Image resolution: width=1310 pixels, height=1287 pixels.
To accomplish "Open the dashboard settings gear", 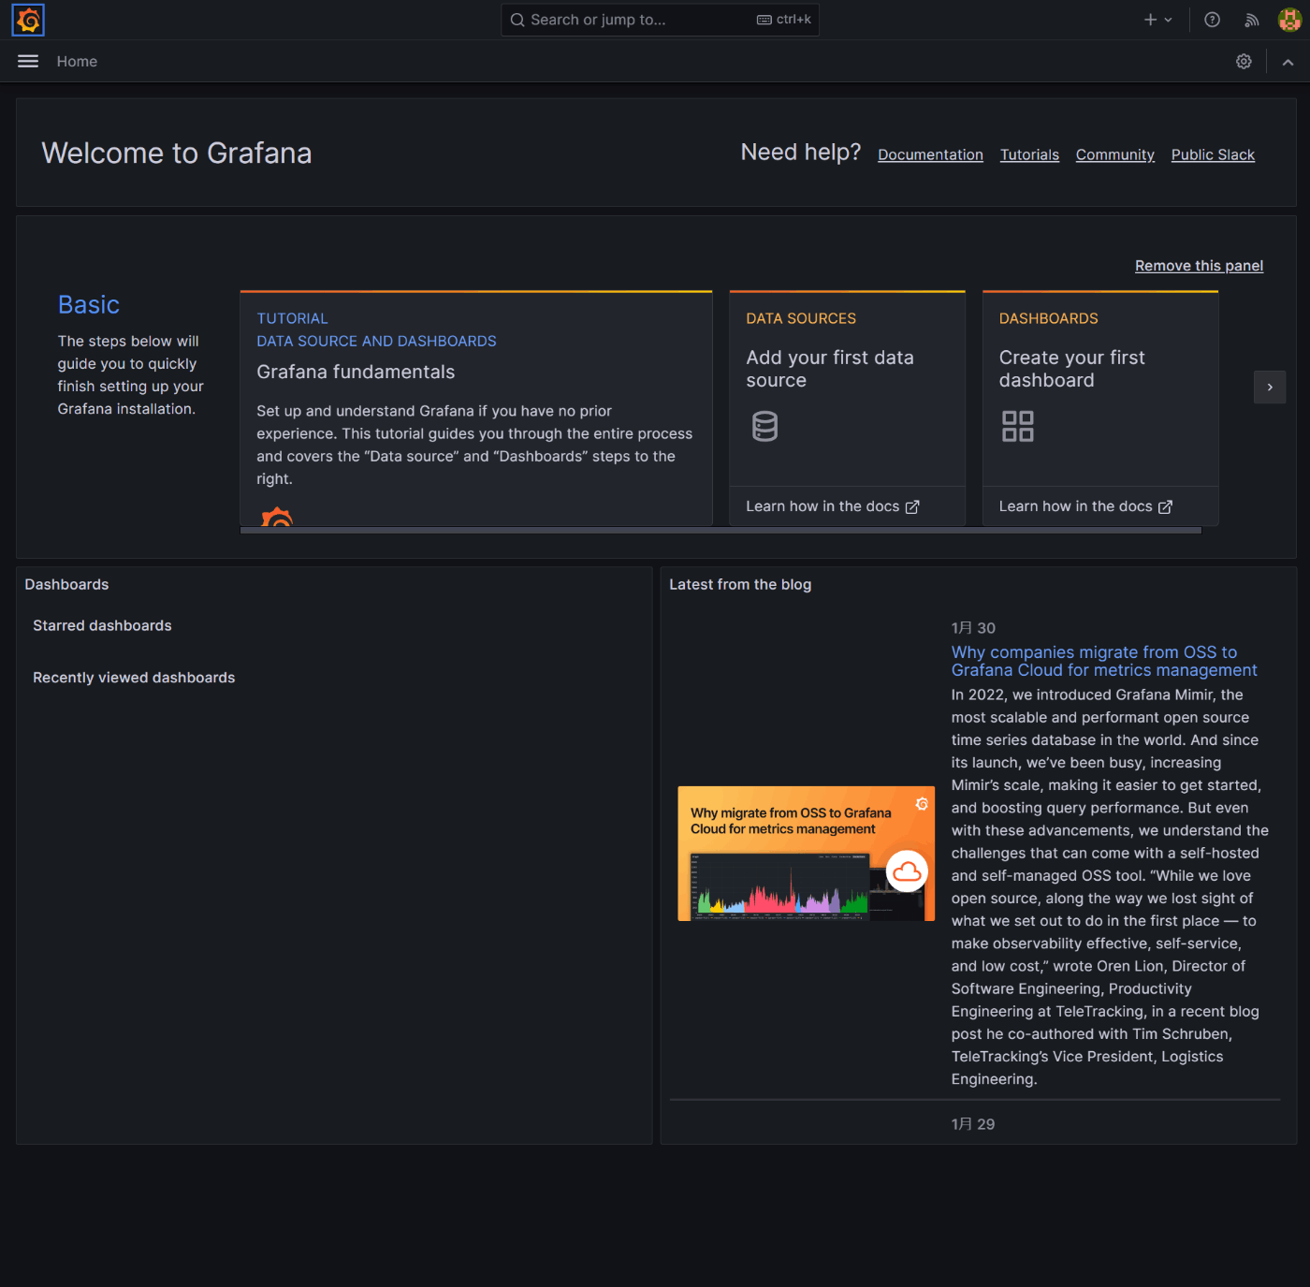I will pyautogui.click(x=1244, y=61).
